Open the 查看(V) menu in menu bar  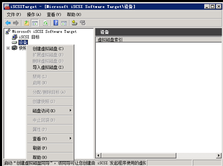[x=54, y=14]
